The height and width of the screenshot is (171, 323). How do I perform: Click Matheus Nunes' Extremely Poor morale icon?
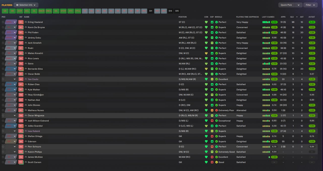tap(216, 110)
